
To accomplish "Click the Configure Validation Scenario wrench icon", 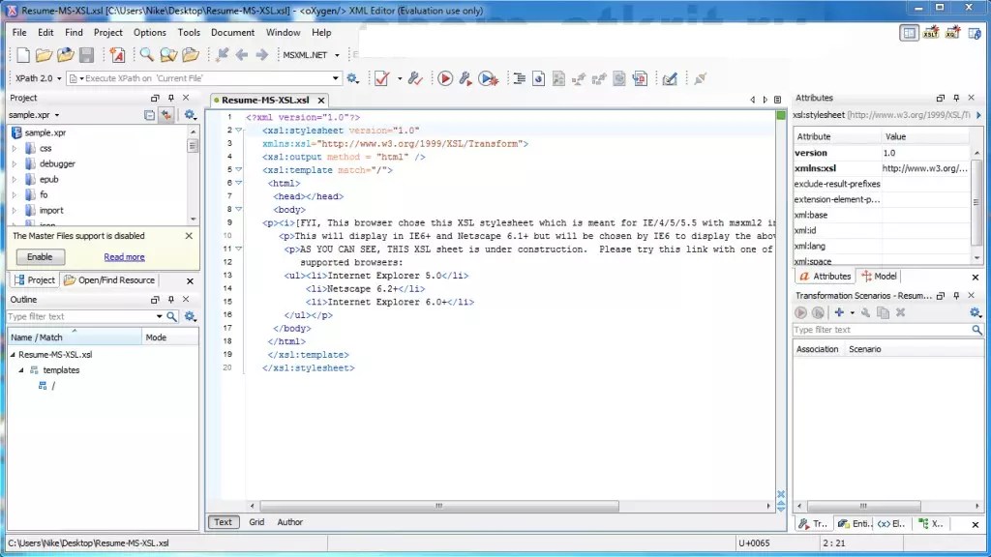I will [415, 78].
